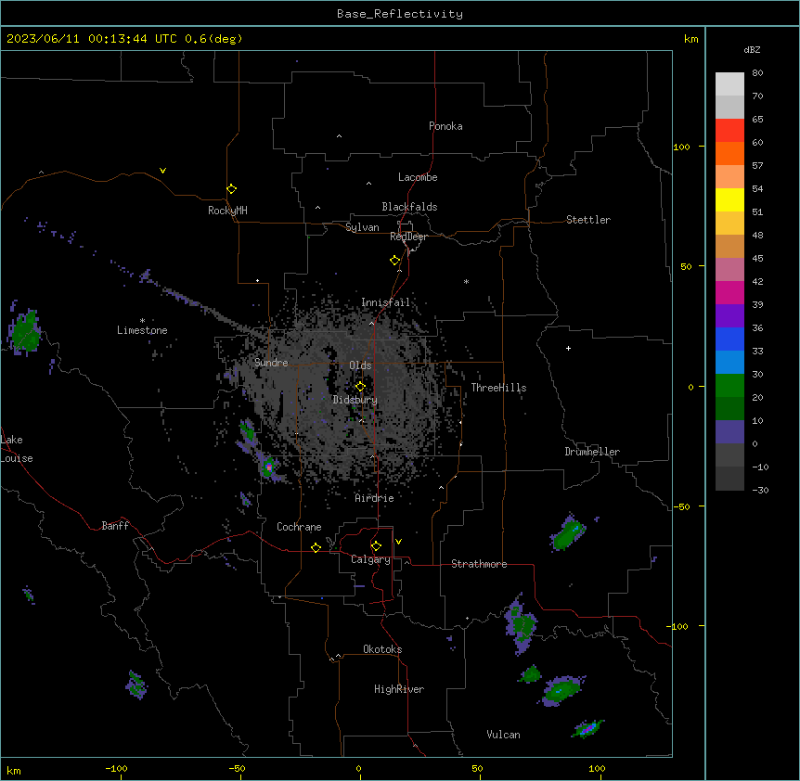Screen dimensions: 800x781
Task: Click the pink-core storm cell southwest of Sundre
Action: pos(269,467)
